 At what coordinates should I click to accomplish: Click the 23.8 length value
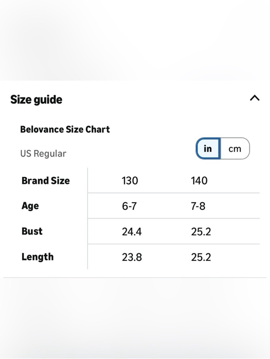click(132, 257)
